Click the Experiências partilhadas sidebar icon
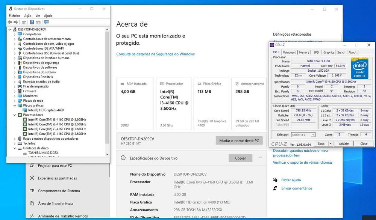376x220 pixels. (32, 178)
